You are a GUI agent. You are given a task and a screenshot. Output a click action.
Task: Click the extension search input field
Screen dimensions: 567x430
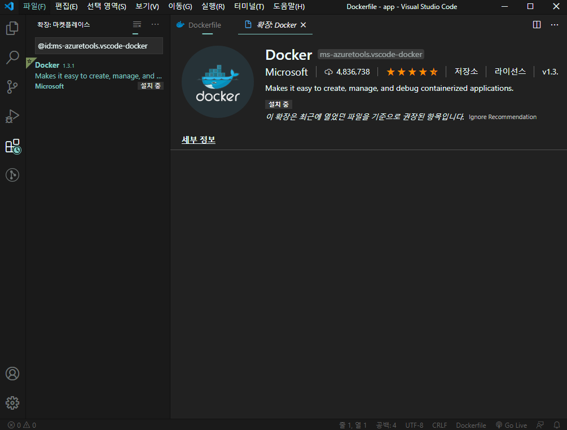(99, 46)
